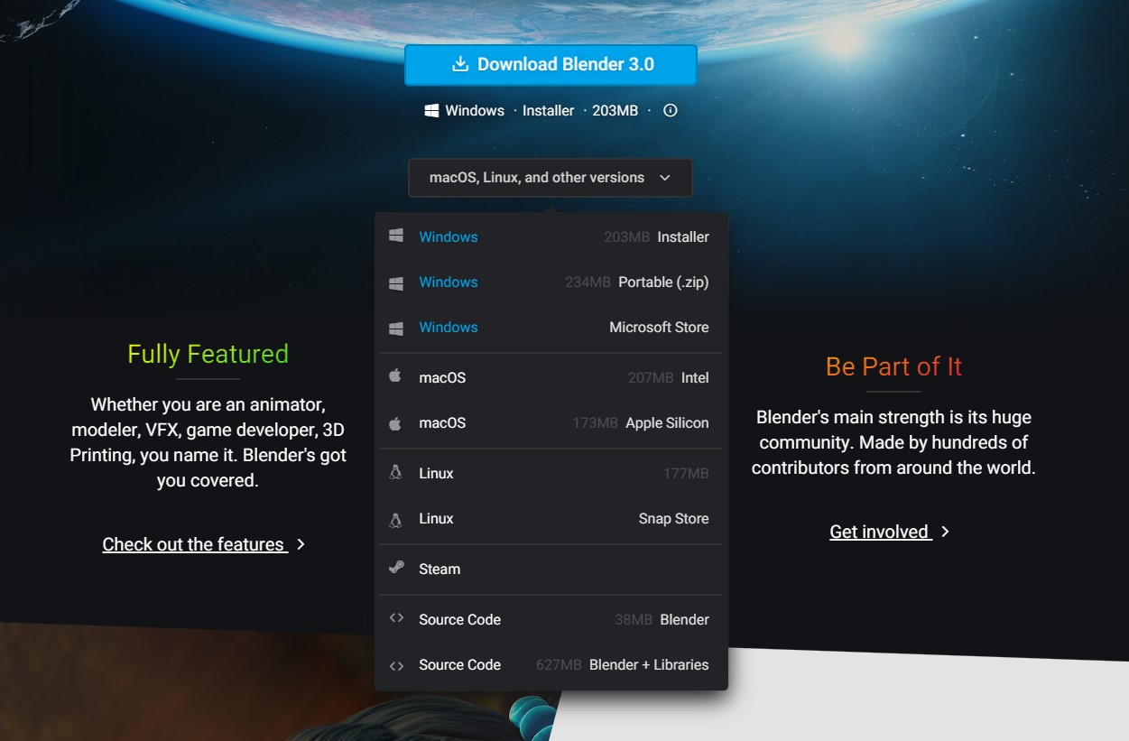Click the download arrow icon in the blue button
The image size is (1129, 741).
pos(460,64)
